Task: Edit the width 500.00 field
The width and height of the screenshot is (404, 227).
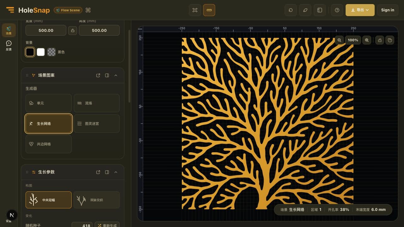Action: [46, 30]
